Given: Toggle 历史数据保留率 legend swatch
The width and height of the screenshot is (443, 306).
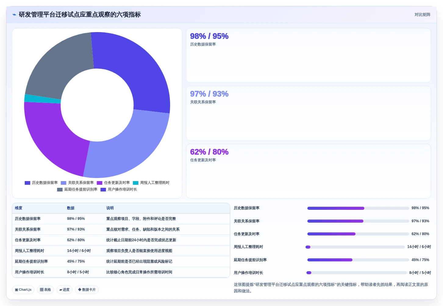Looking at the screenshot, I should pos(27,183).
